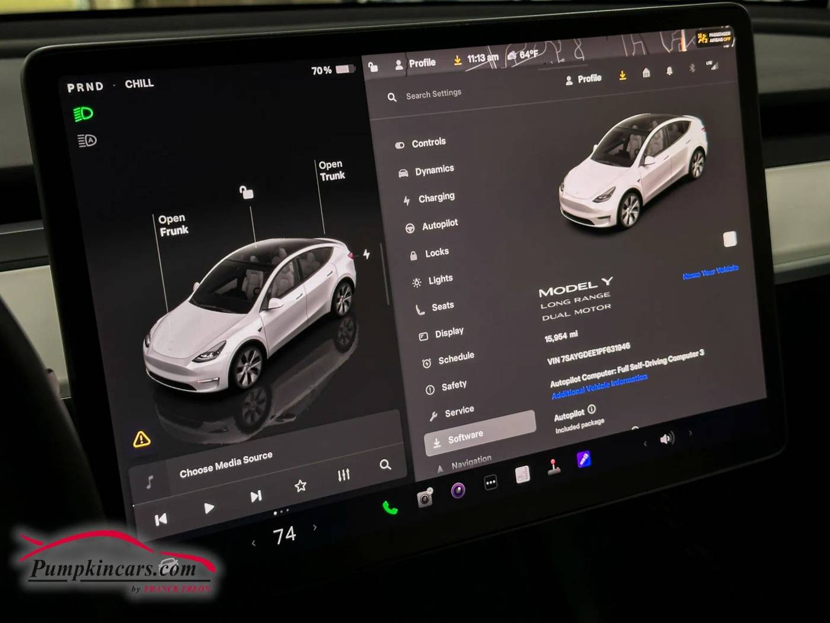830x623 pixels.
Task: Tap the 74 cabin temperature value
Action: [x=284, y=535]
